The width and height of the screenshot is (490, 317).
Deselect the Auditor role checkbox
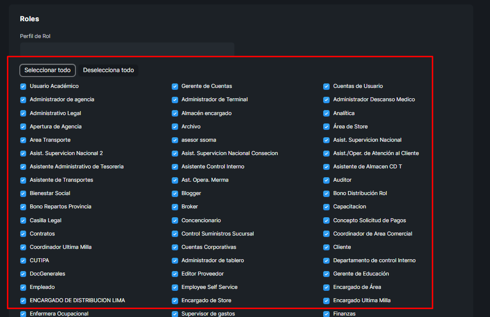(x=326, y=180)
